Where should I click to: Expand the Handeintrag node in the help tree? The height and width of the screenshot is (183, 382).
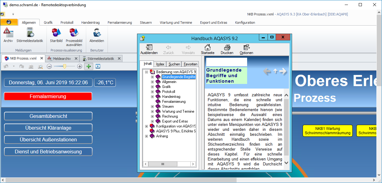click(152, 97)
